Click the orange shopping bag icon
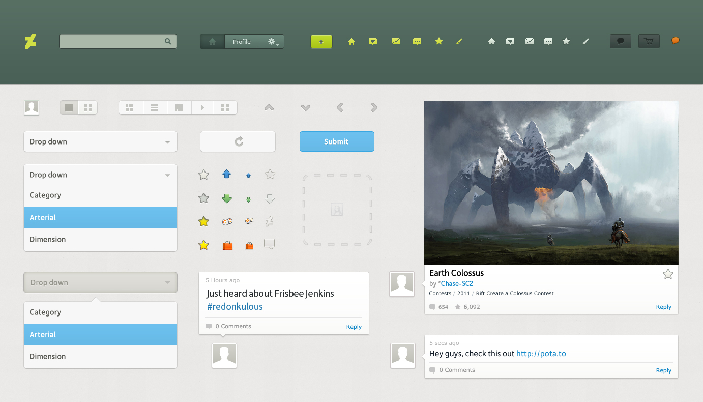Viewport: 703px width, 402px height. [227, 245]
